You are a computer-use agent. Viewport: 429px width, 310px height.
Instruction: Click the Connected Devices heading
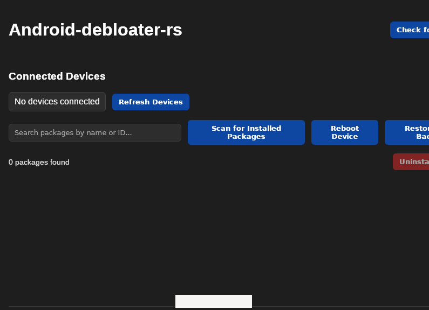click(57, 76)
